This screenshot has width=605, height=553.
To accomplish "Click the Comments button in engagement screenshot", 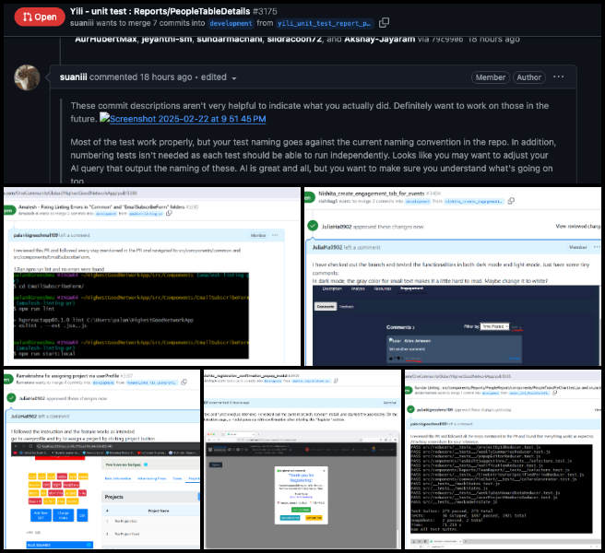I will pos(326,306).
